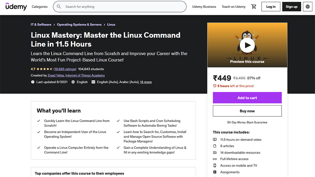The width and height of the screenshot is (315, 177).
Task: Click Access on mobile and TV text
Action: (x=238, y=166)
